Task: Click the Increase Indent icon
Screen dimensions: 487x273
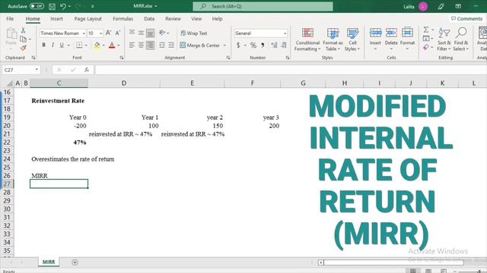Action: pyautogui.click(x=171, y=45)
